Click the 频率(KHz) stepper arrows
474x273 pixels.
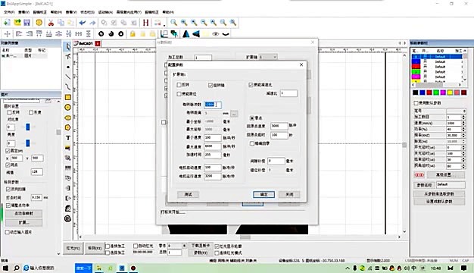point(463,135)
